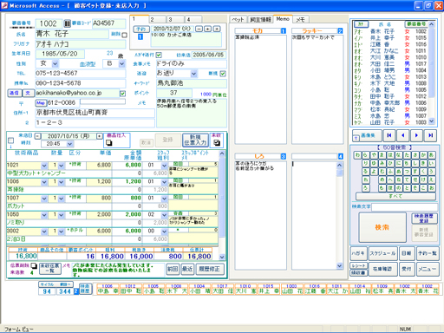Open the staff dropdown on row 0002

pyautogui.click(x=164, y=232)
